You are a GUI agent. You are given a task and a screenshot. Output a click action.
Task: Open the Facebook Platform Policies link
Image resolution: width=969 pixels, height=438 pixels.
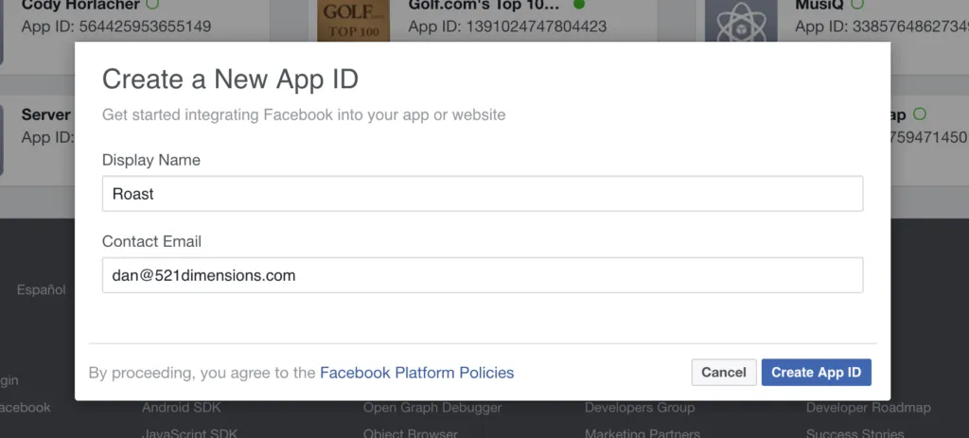416,373
